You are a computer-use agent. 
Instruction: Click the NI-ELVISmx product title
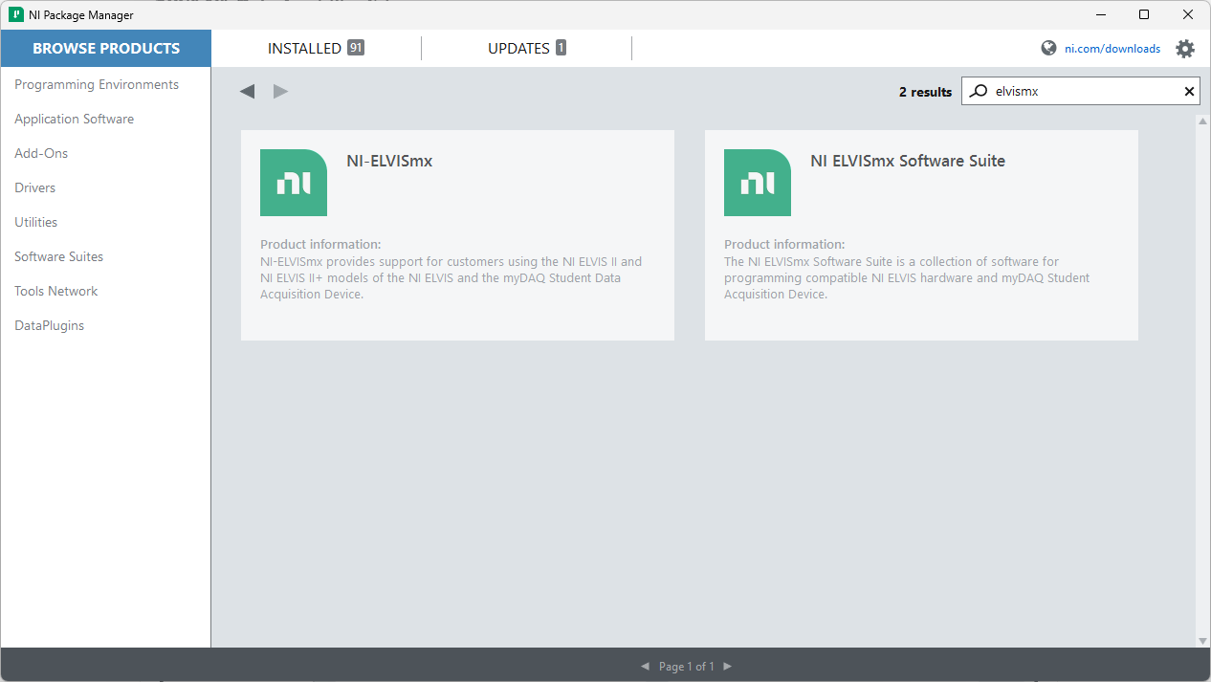coord(389,161)
